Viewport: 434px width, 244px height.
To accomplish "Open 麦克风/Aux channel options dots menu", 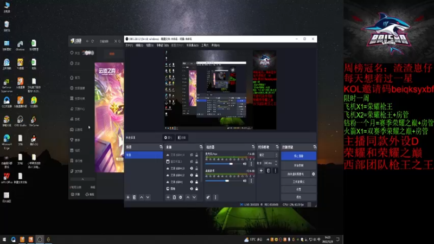I will [251, 164].
